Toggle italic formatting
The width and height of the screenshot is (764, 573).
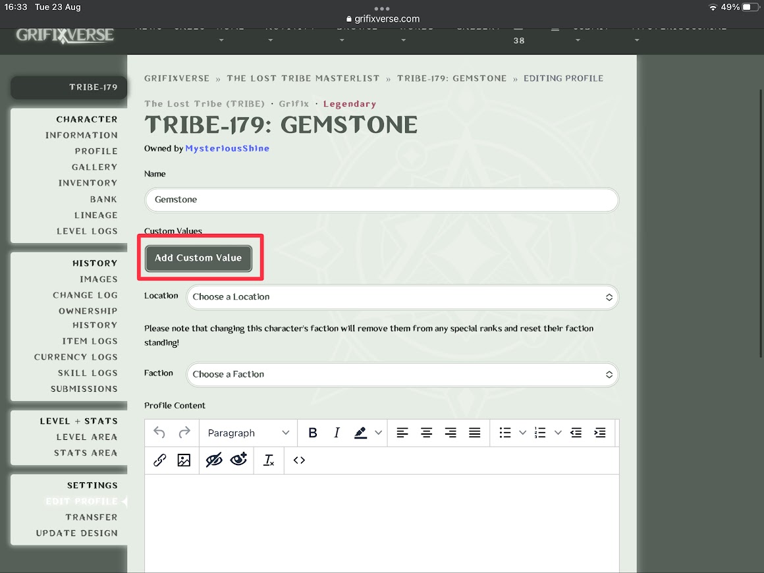tap(337, 433)
